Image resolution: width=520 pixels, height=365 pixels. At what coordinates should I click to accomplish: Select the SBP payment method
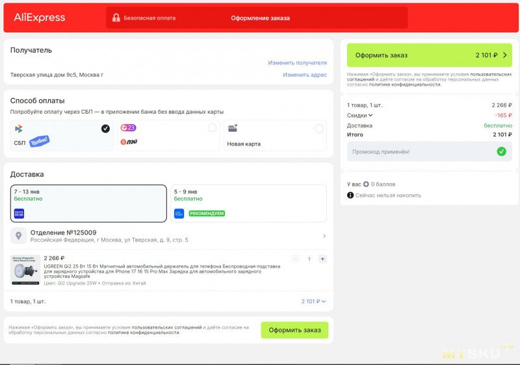(61, 135)
